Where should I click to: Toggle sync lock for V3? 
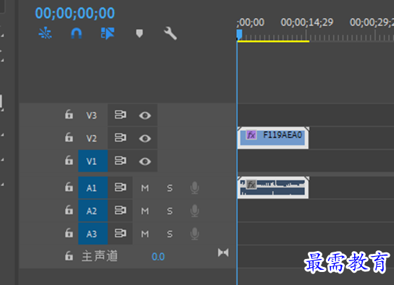click(x=121, y=115)
